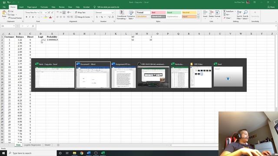Image resolution: width=278 pixels, height=156 pixels.
Task: Click the Copy button
Action: coord(11,15)
